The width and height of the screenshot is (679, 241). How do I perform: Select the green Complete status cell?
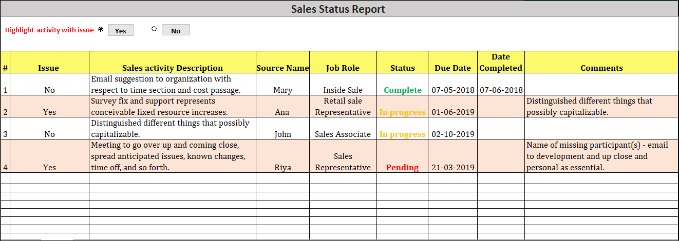(x=402, y=90)
